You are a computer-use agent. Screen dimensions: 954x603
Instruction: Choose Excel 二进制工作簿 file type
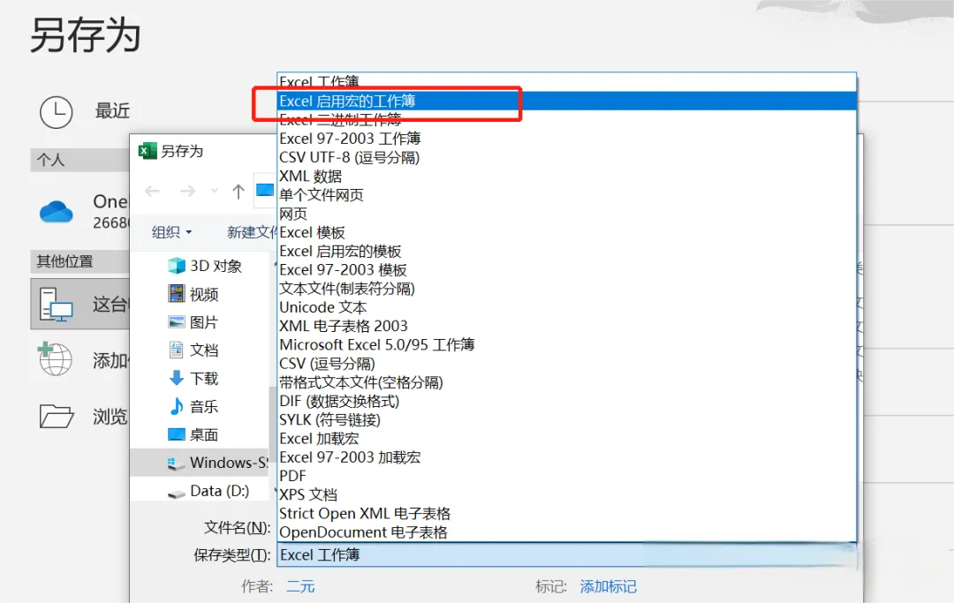pos(566,119)
